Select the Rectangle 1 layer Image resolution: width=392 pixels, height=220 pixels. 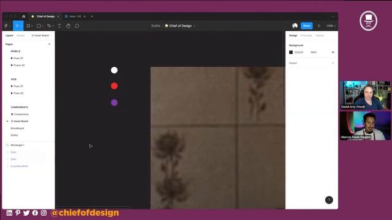17,145
